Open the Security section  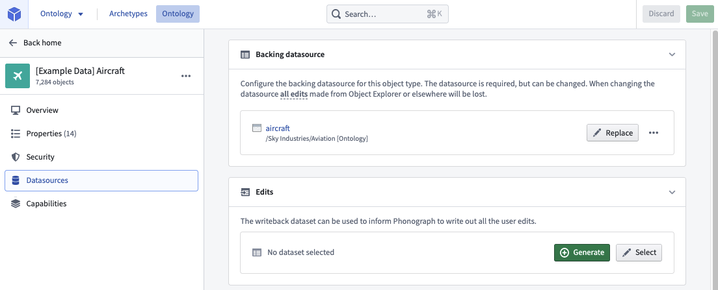[101, 156]
